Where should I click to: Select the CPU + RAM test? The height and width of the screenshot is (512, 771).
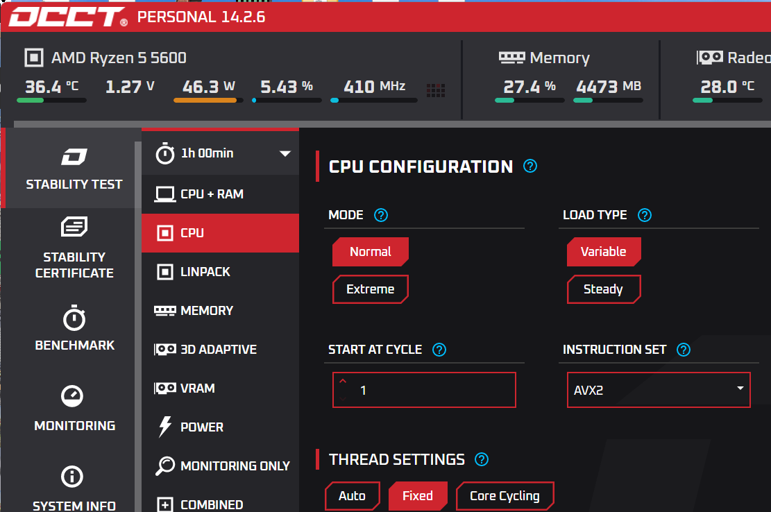tap(220, 194)
